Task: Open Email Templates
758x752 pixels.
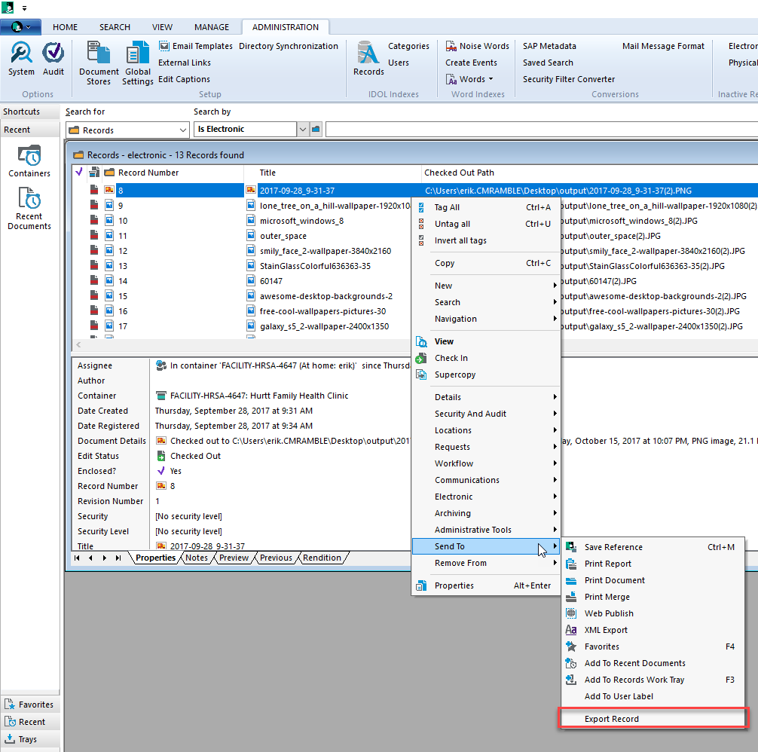Action: (196, 46)
